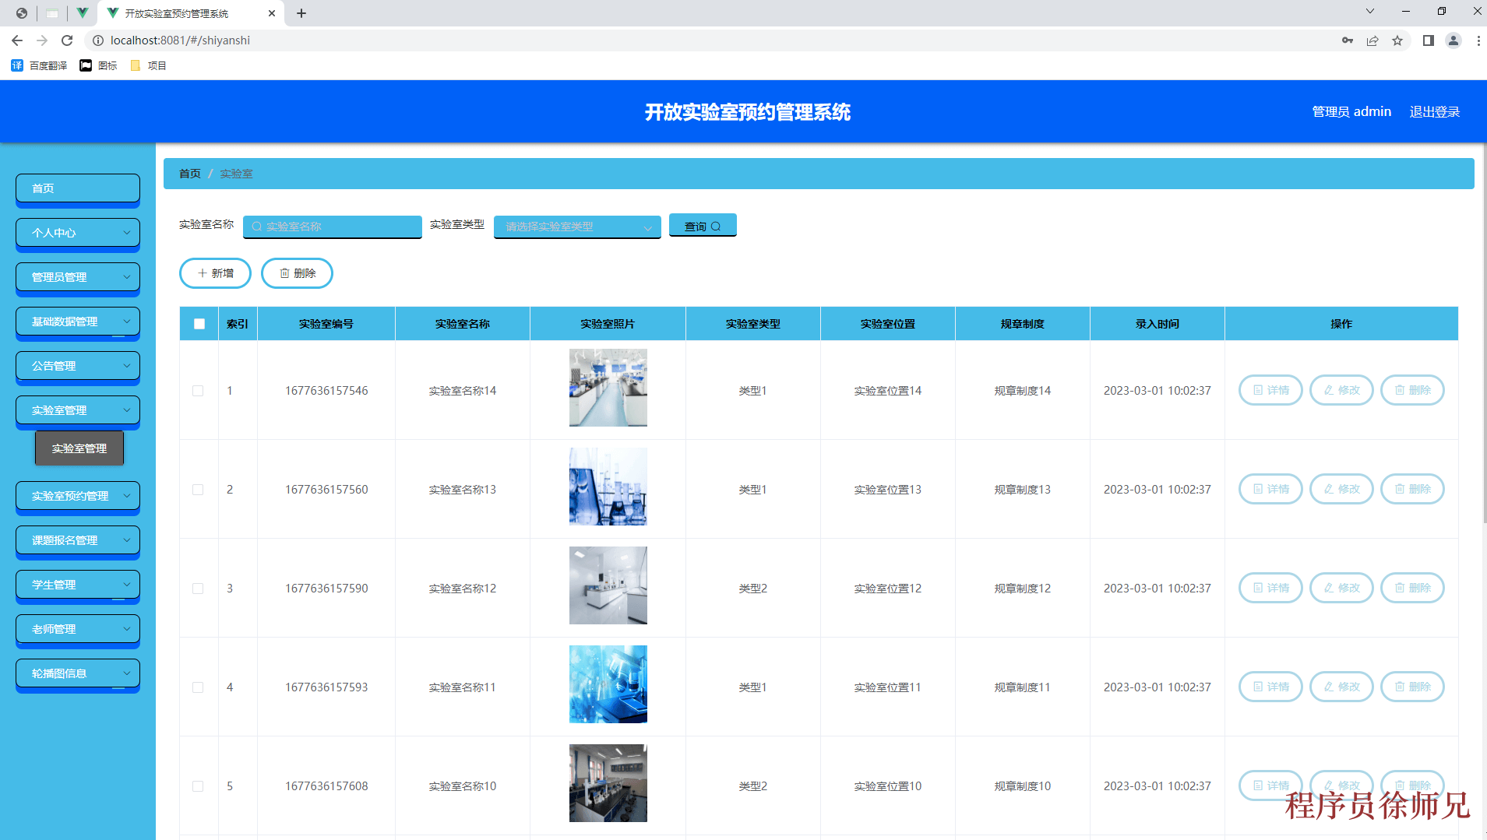1487x840 pixels.
Task: Click the 查询 search button
Action: (702, 226)
